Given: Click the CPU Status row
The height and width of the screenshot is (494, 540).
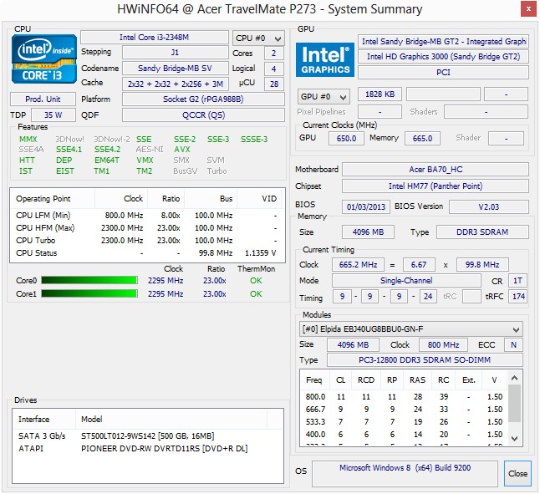Looking at the screenshot, I should (x=147, y=253).
